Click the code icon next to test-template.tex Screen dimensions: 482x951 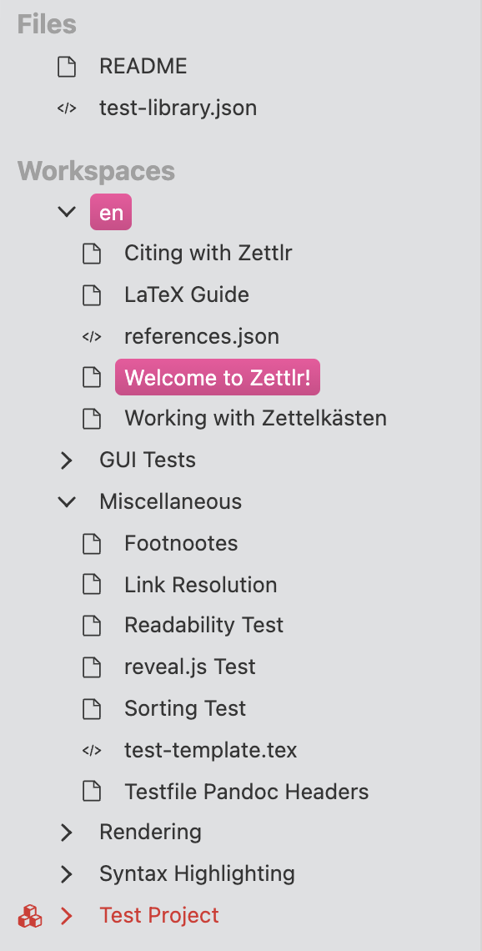[x=92, y=750]
